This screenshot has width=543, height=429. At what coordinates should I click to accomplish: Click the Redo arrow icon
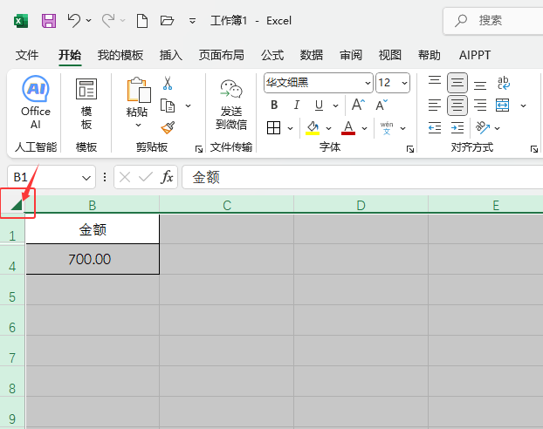click(x=108, y=21)
